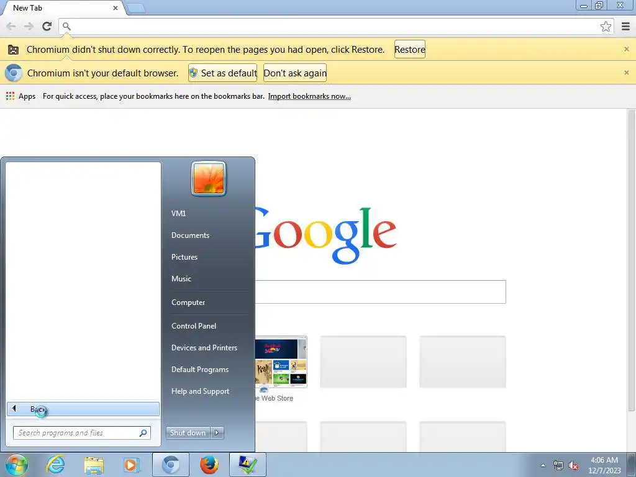Open Control Panel from Start menu

194,326
